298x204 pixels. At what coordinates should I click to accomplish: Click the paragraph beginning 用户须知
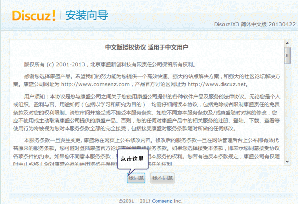click(x=147, y=113)
